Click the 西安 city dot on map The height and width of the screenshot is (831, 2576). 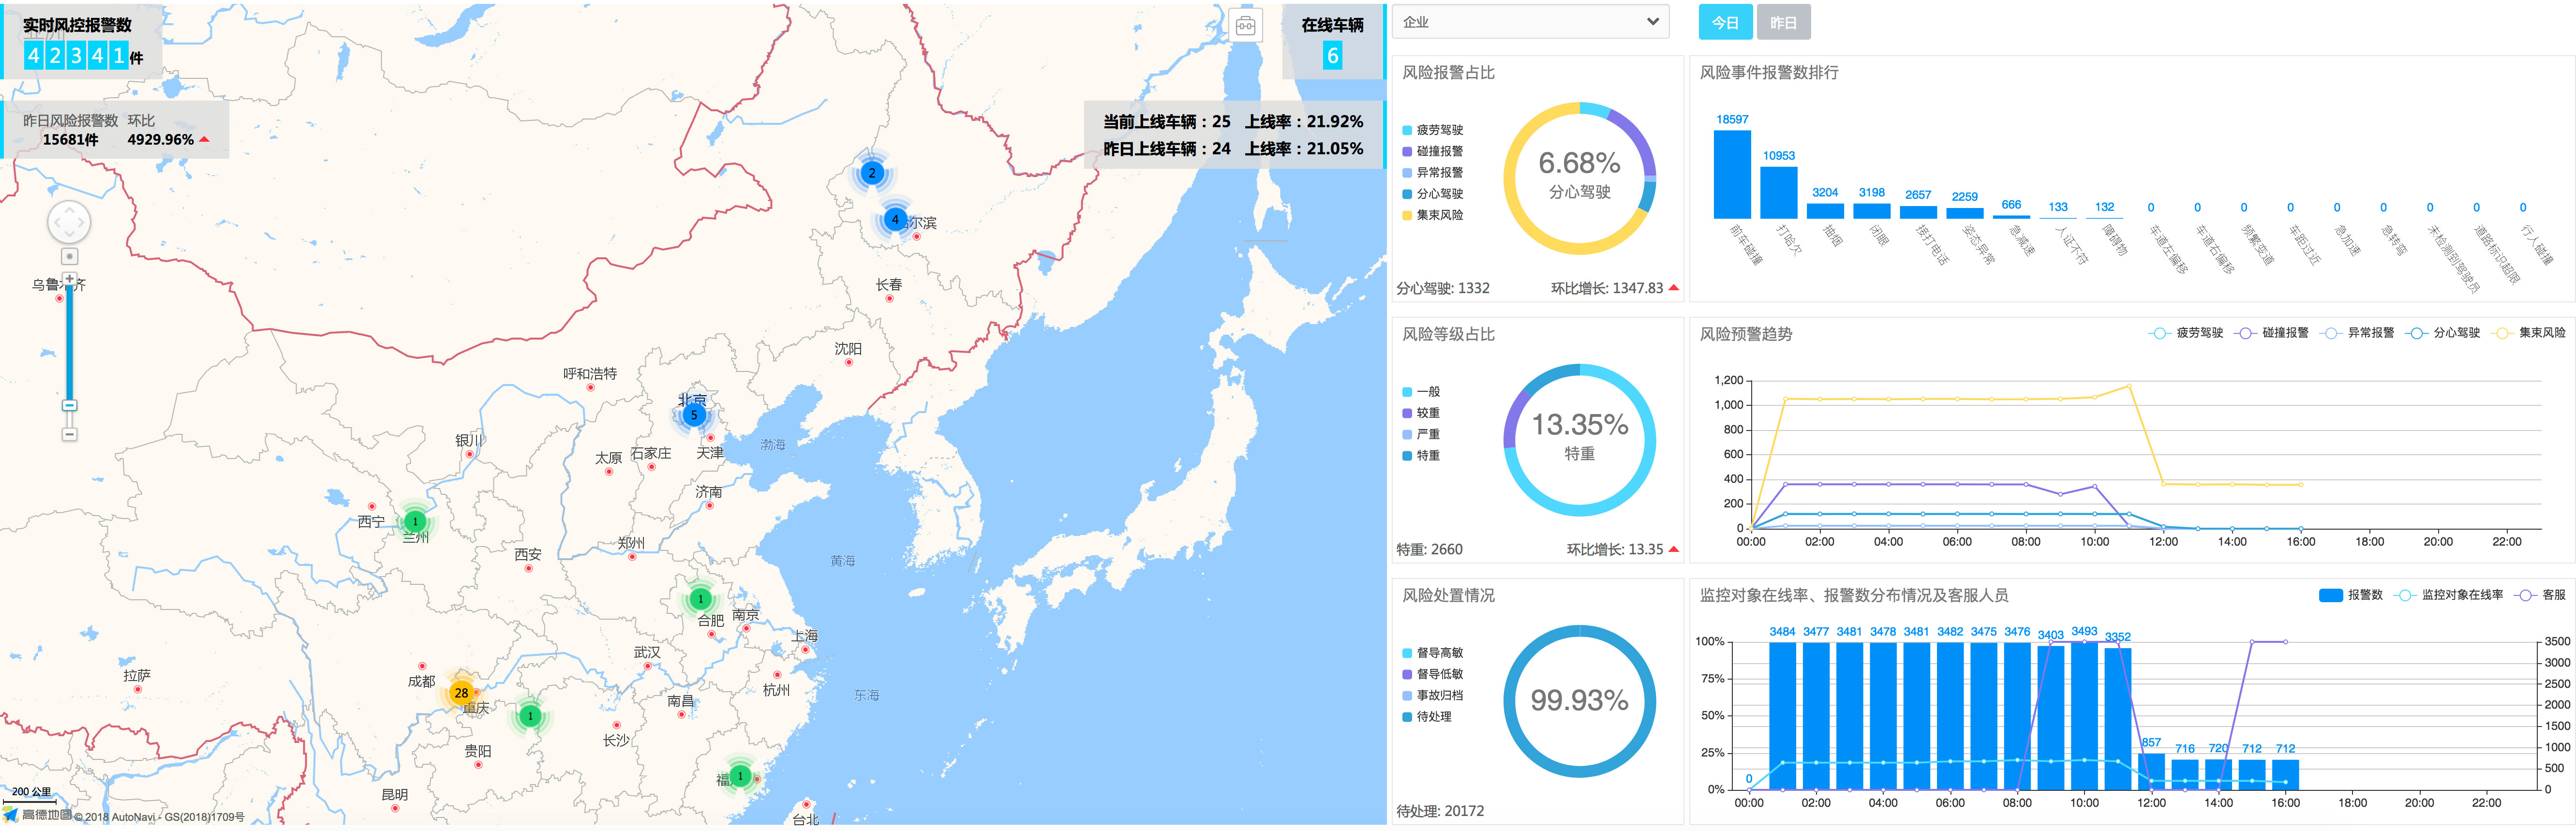click(529, 568)
